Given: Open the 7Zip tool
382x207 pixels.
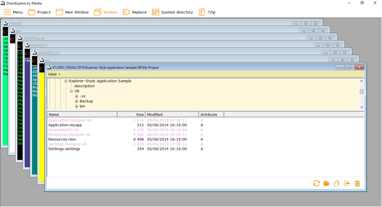Looking at the screenshot, I should click(x=207, y=12).
